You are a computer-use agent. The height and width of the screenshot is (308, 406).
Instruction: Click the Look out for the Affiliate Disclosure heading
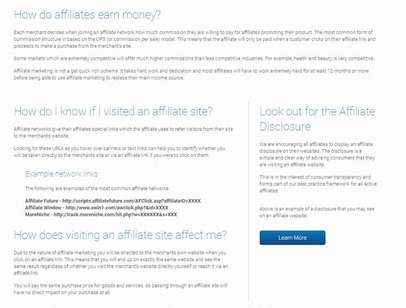pyautogui.click(x=317, y=118)
